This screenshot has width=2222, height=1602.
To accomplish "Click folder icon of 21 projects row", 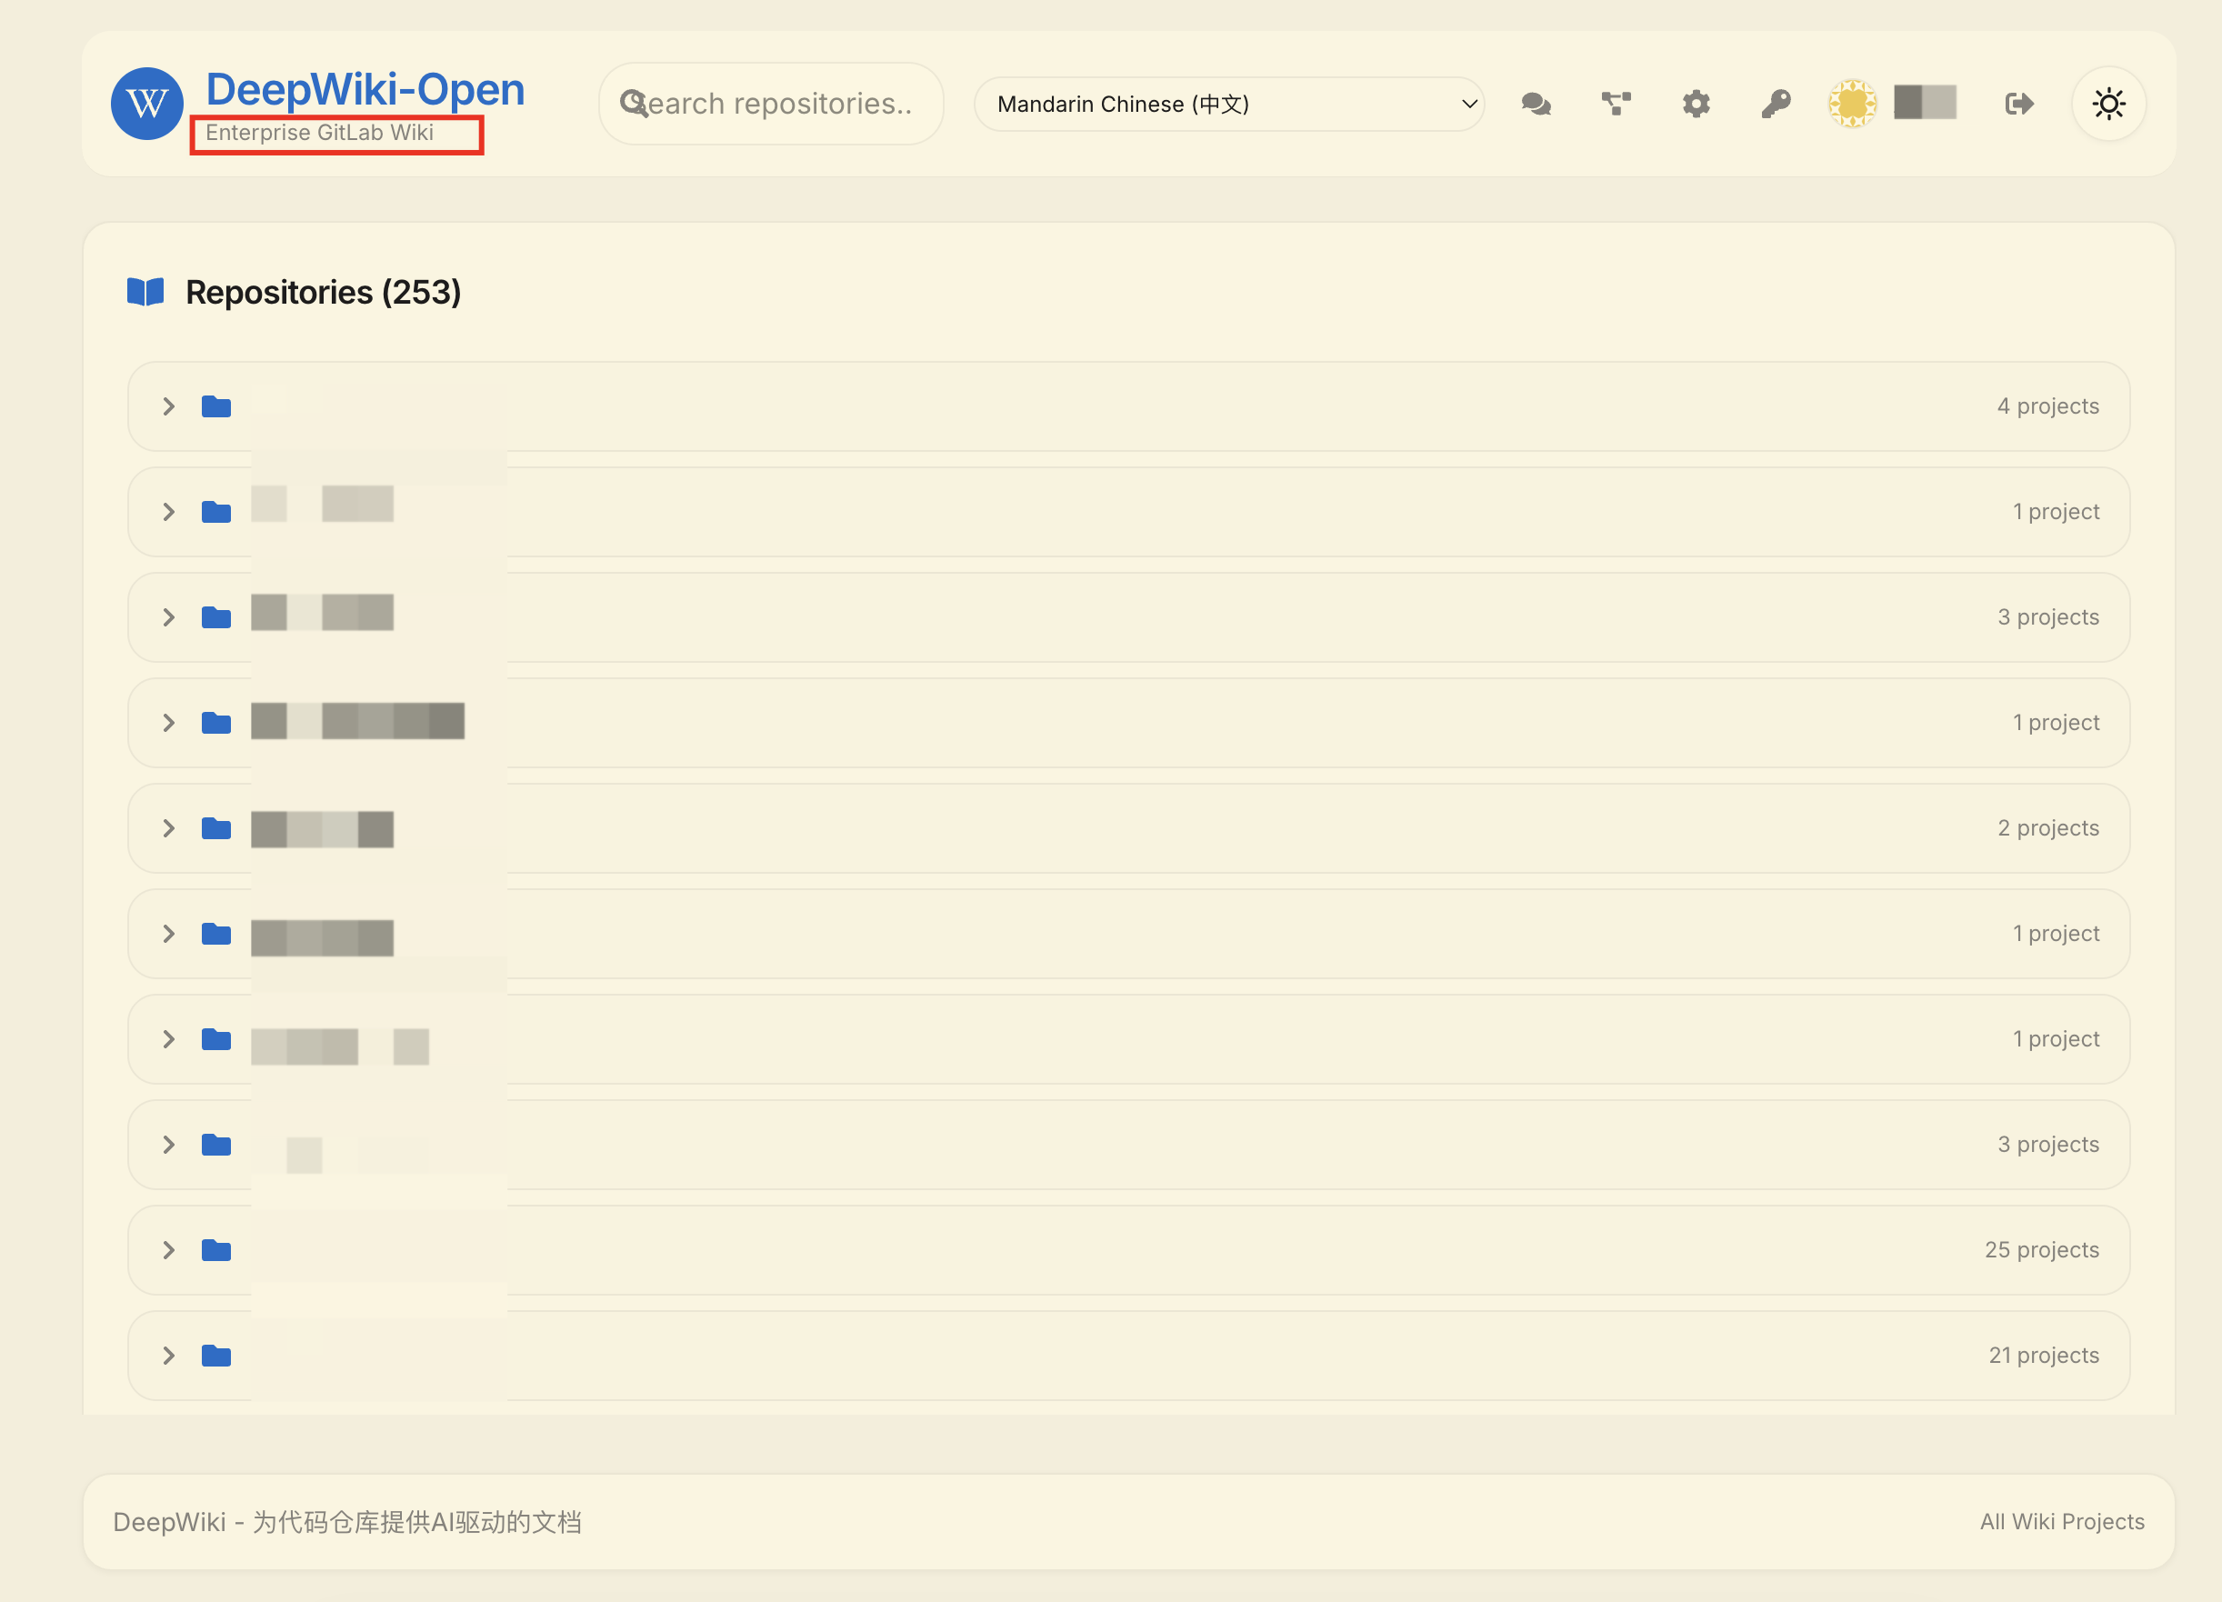I will 216,1357.
